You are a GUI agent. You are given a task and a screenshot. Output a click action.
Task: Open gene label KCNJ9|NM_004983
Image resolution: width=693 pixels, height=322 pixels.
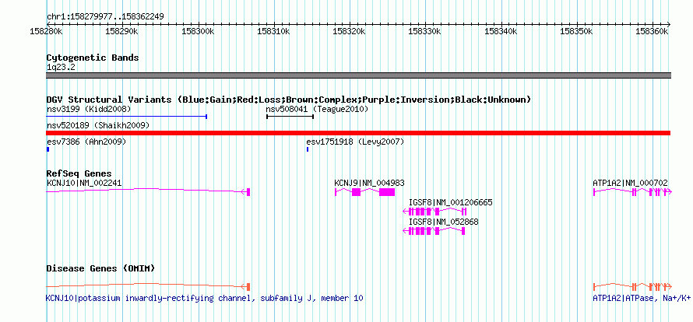click(x=369, y=183)
